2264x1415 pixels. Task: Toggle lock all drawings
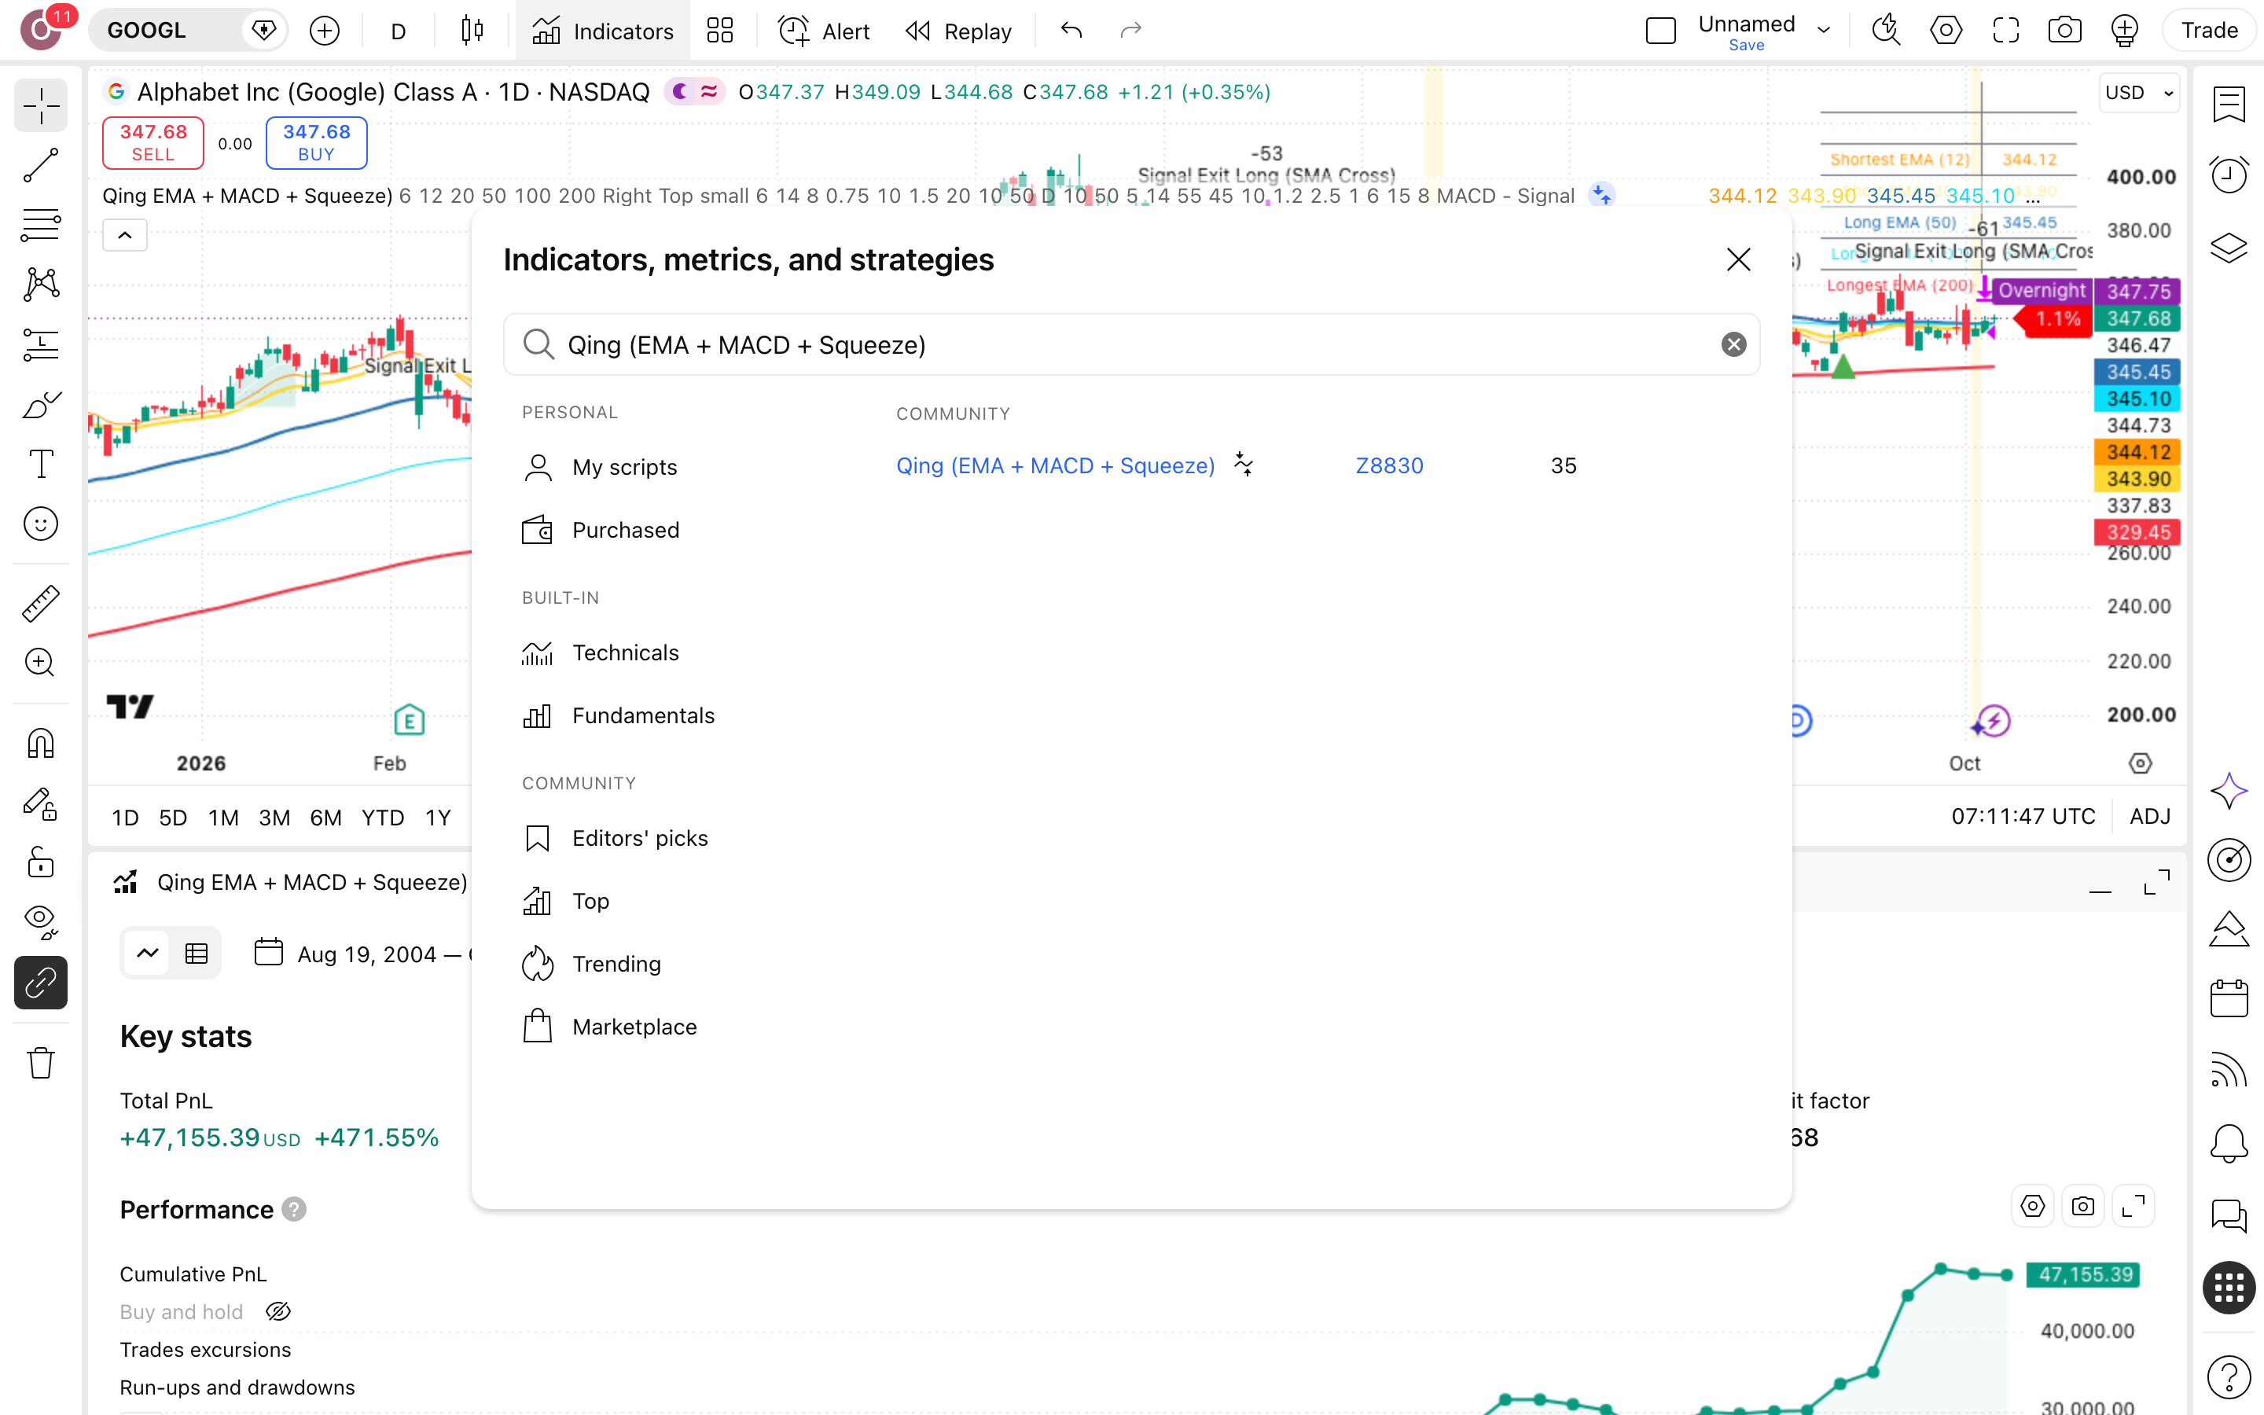(40, 863)
